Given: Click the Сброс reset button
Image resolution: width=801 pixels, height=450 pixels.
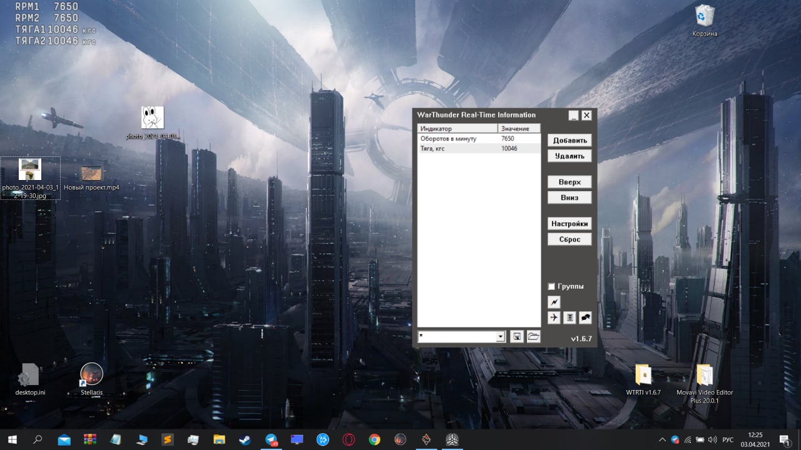Looking at the screenshot, I should point(569,239).
